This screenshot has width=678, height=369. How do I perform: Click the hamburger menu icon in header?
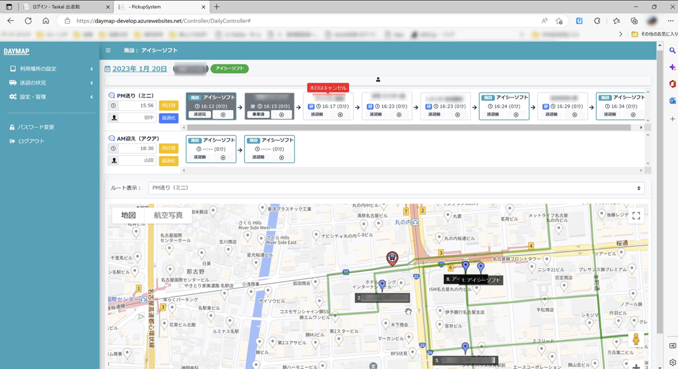coord(108,50)
